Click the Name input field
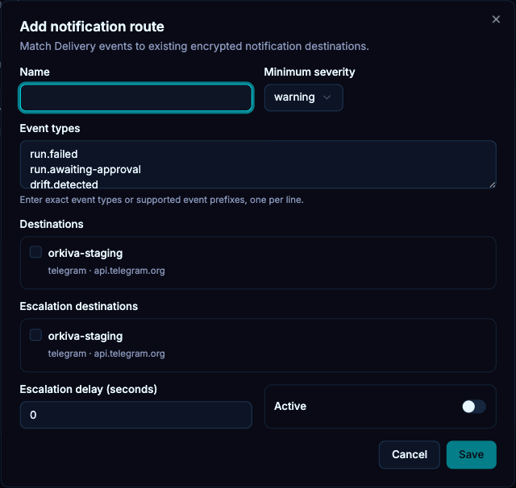The image size is (516, 488). tap(136, 97)
